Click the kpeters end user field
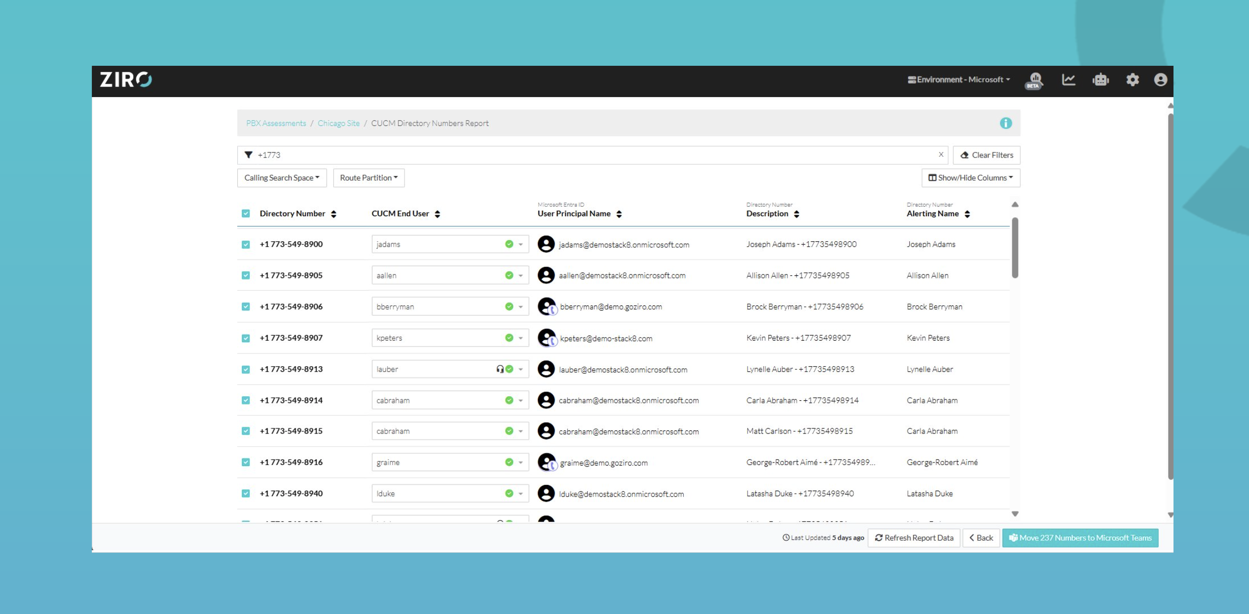Viewport: 1249px width, 614px height. (x=450, y=338)
